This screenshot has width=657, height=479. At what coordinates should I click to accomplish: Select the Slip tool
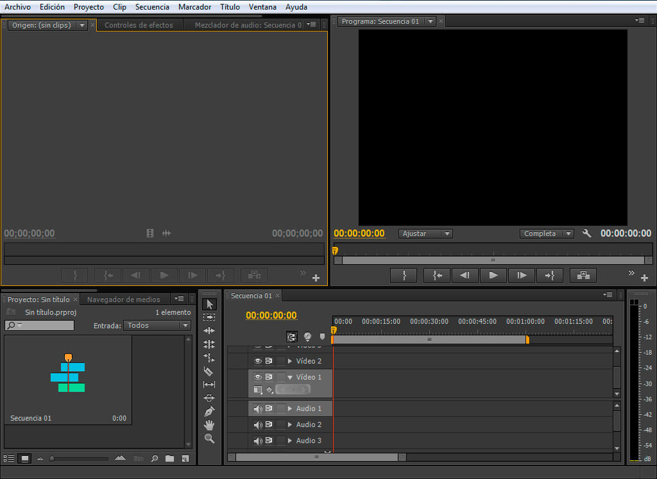point(209,384)
